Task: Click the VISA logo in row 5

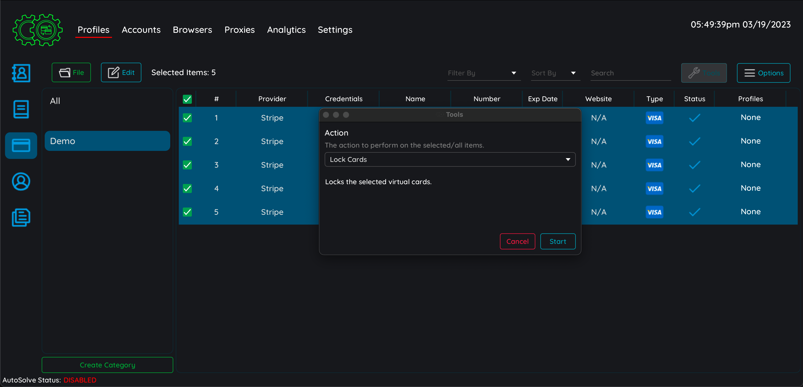Action: point(654,212)
